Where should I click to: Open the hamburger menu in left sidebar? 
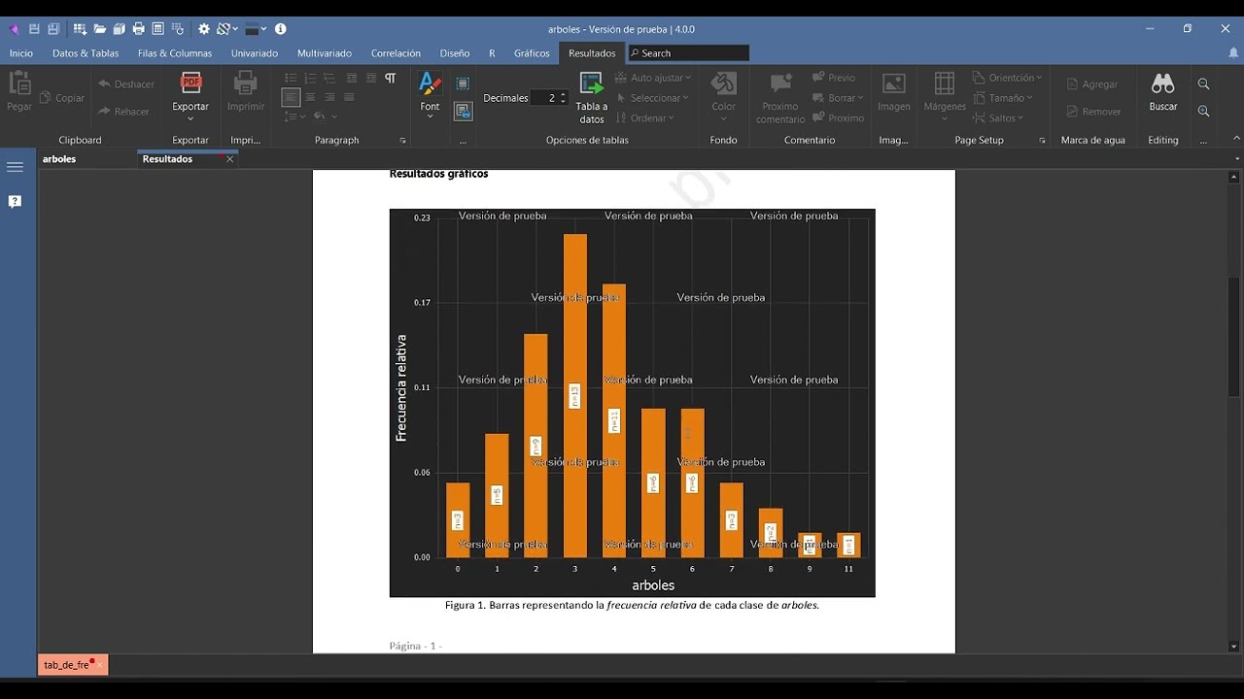pos(15,167)
